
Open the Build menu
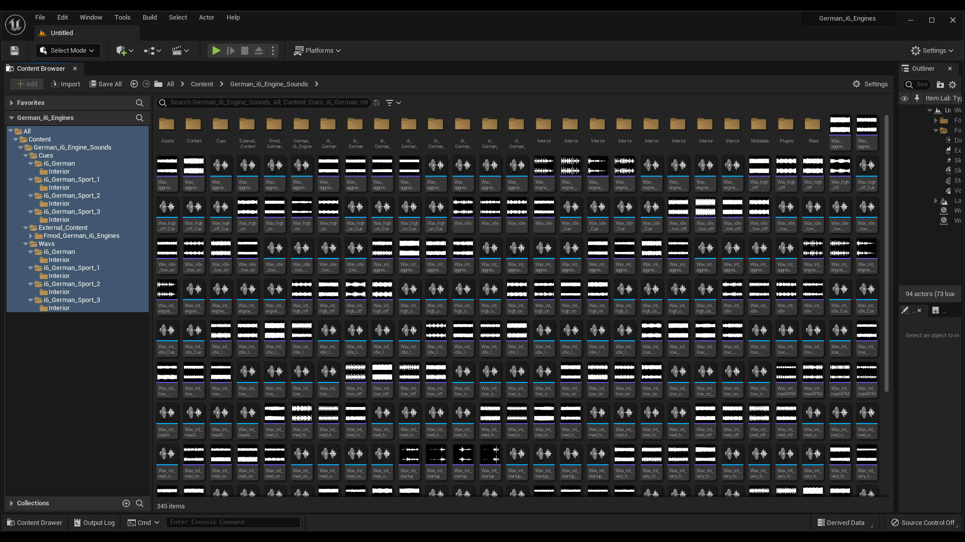point(149,17)
